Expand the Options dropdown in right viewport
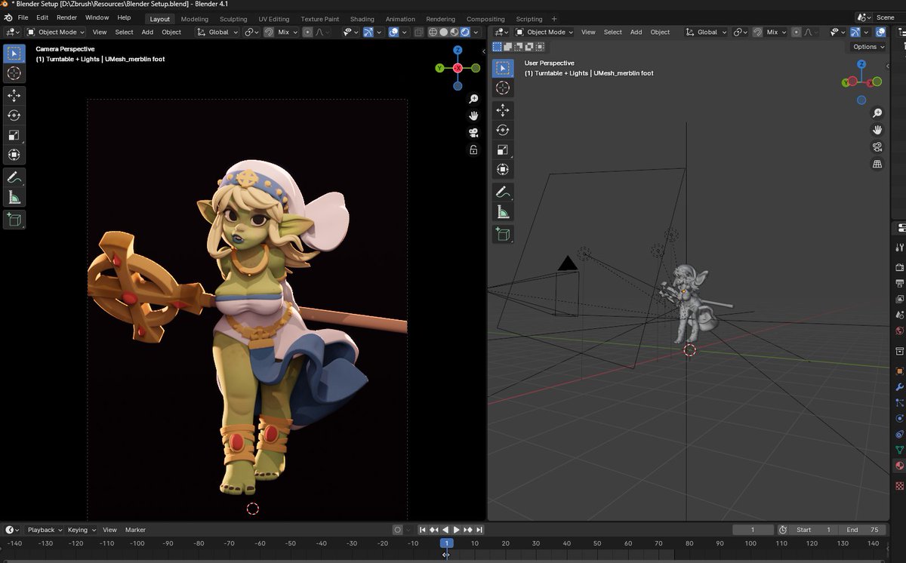The height and width of the screenshot is (563, 906). click(x=868, y=47)
